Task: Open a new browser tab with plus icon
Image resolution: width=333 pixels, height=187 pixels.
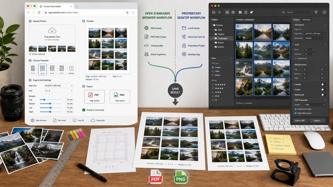Action: [x=77, y=6]
